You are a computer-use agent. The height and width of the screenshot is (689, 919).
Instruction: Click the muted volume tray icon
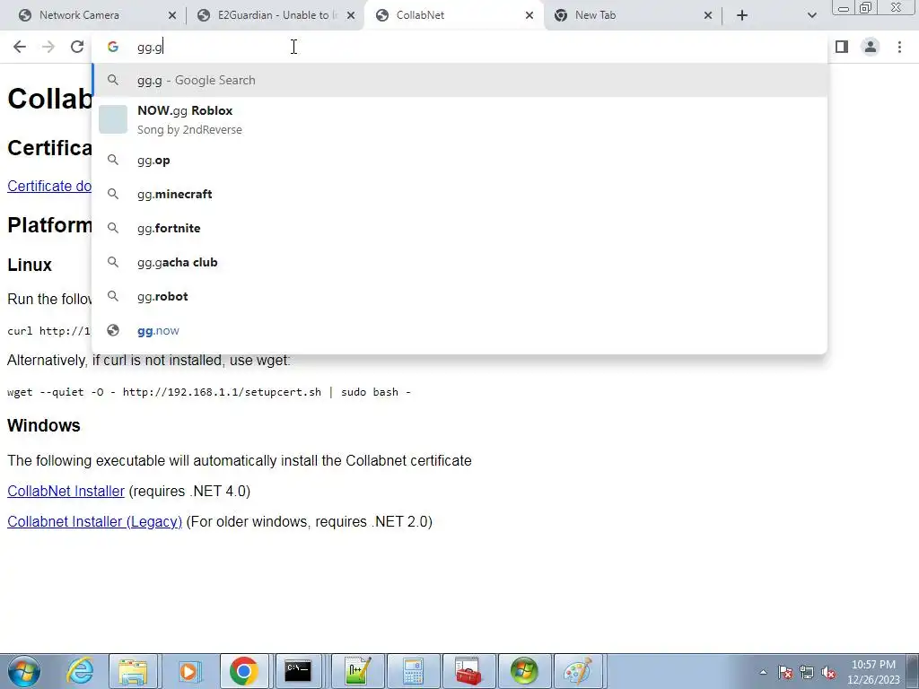(828, 673)
